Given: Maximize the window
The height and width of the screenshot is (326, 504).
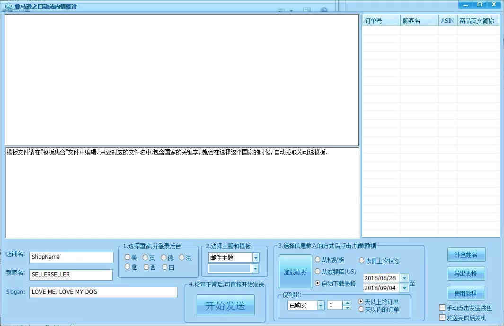Looking at the screenshot, I should 479,5.
